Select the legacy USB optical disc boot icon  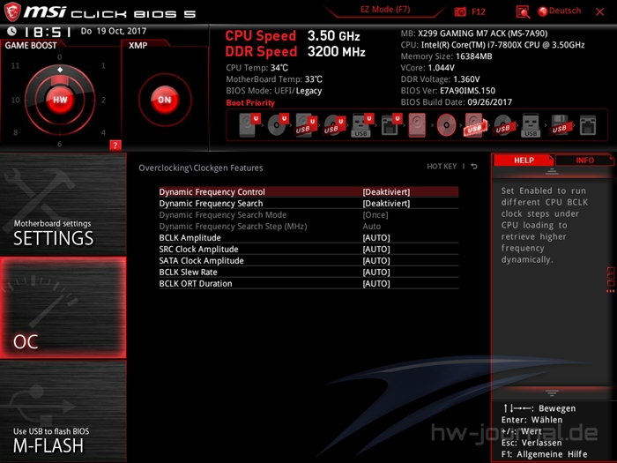pos(502,125)
